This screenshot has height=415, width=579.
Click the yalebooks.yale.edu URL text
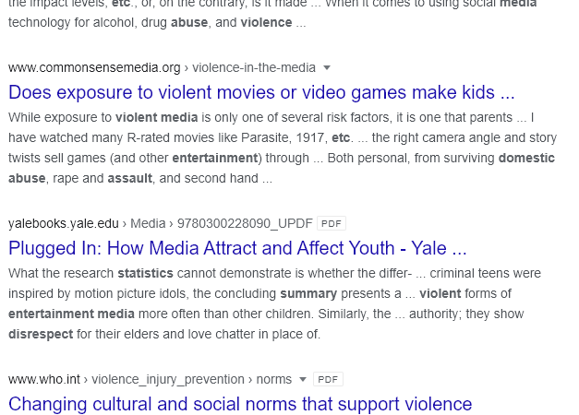coord(64,223)
